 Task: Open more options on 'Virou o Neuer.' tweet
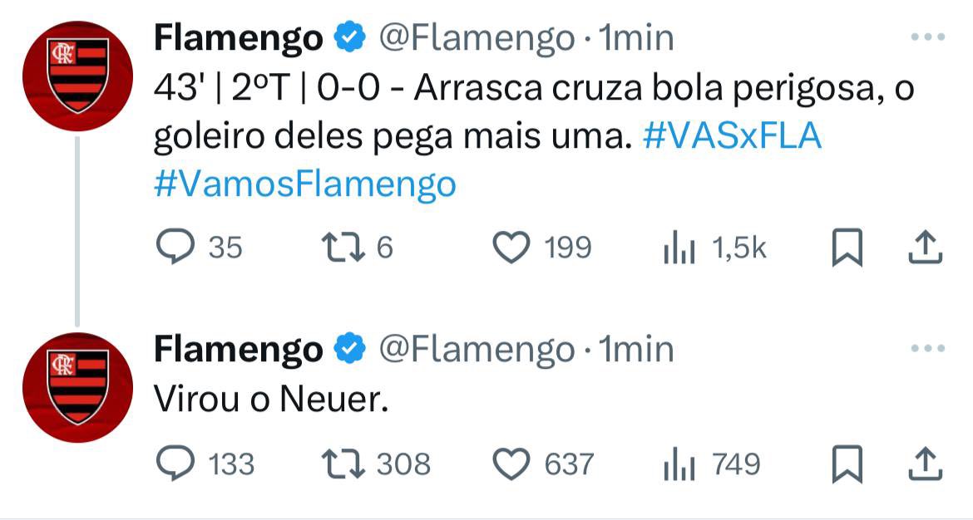(x=927, y=350)
